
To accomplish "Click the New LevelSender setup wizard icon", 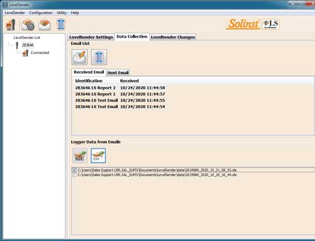I will click(11, 25).
